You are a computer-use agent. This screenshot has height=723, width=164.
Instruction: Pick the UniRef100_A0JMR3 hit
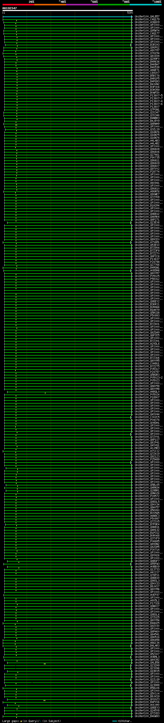(x=147, y=448)
